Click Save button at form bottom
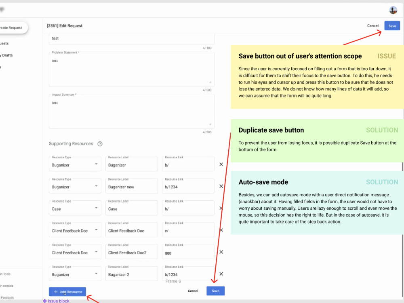 point(215,291)
